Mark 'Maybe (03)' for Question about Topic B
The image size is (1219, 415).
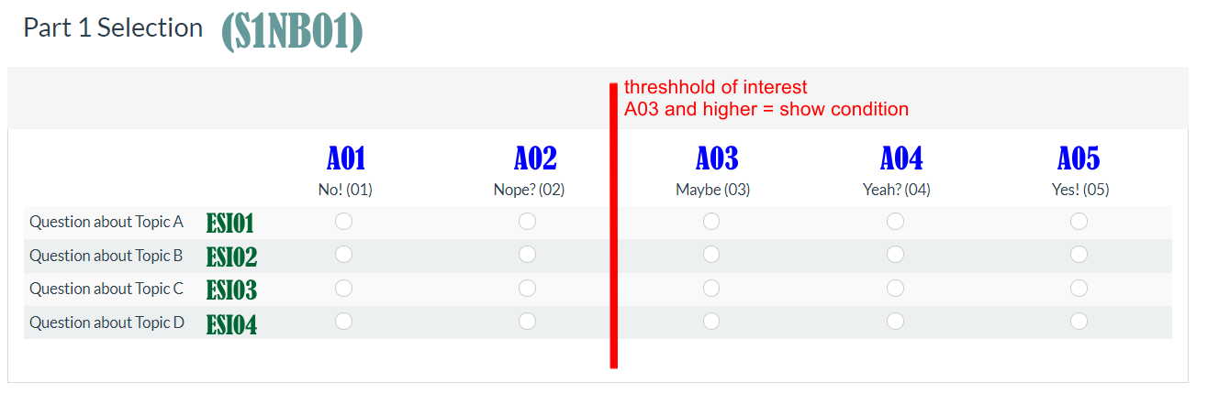coord(711,255)
